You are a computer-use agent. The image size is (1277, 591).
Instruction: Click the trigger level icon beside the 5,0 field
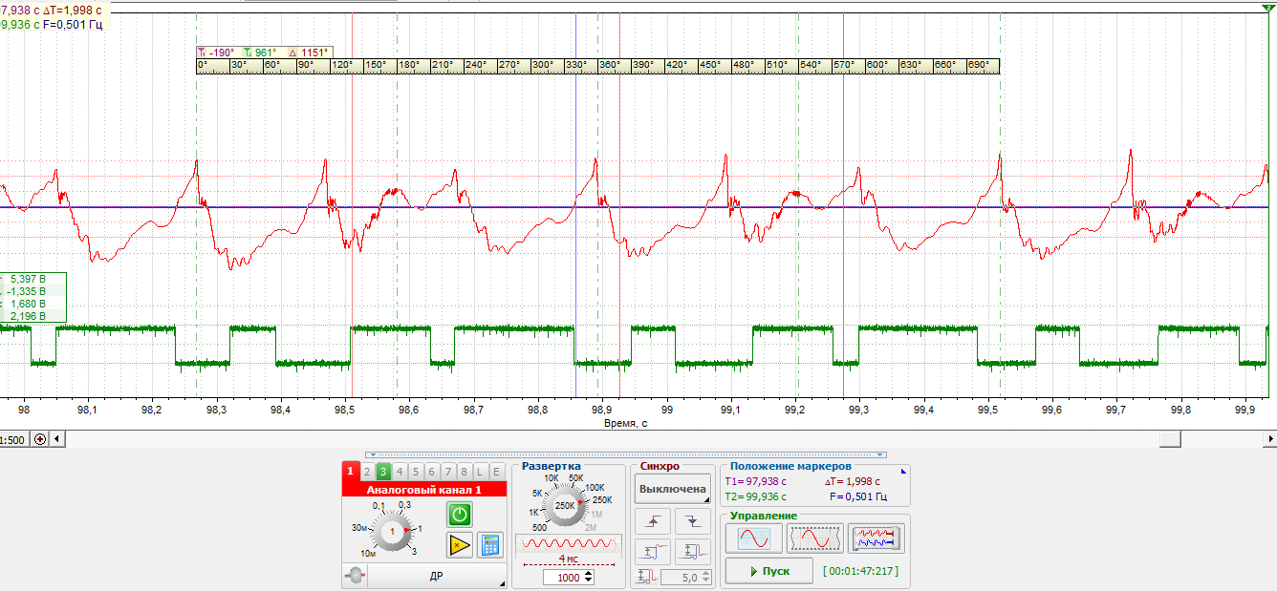(x=645, y=577)
